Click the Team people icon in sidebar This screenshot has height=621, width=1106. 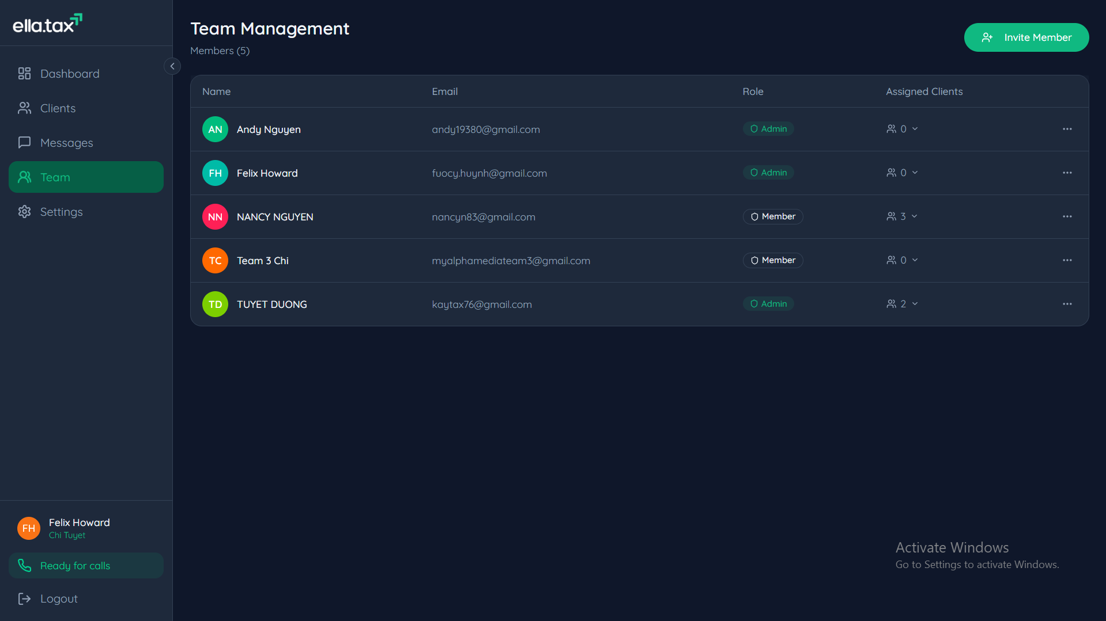24,177
